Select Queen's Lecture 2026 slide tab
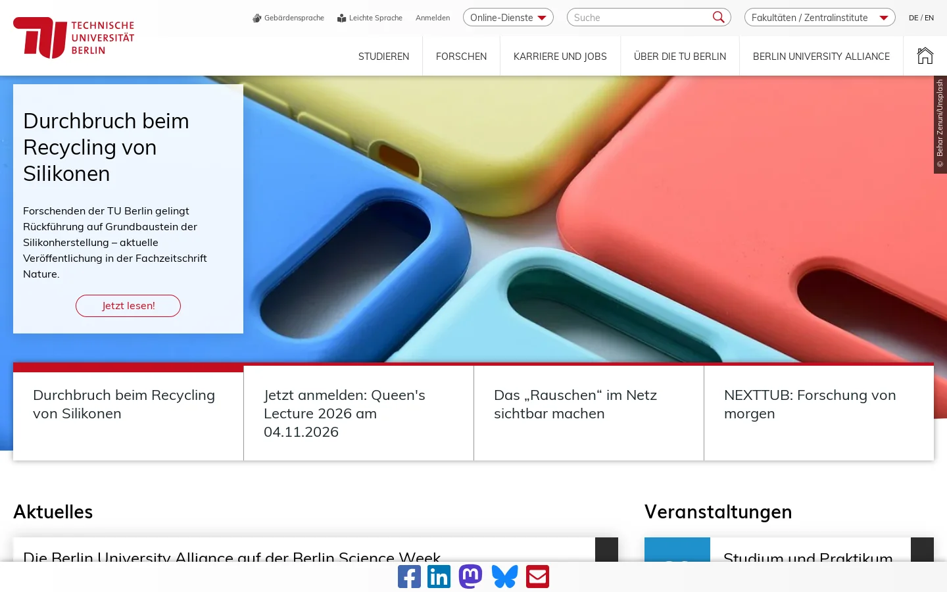This screenshot has height=592, width=947. 358,413
